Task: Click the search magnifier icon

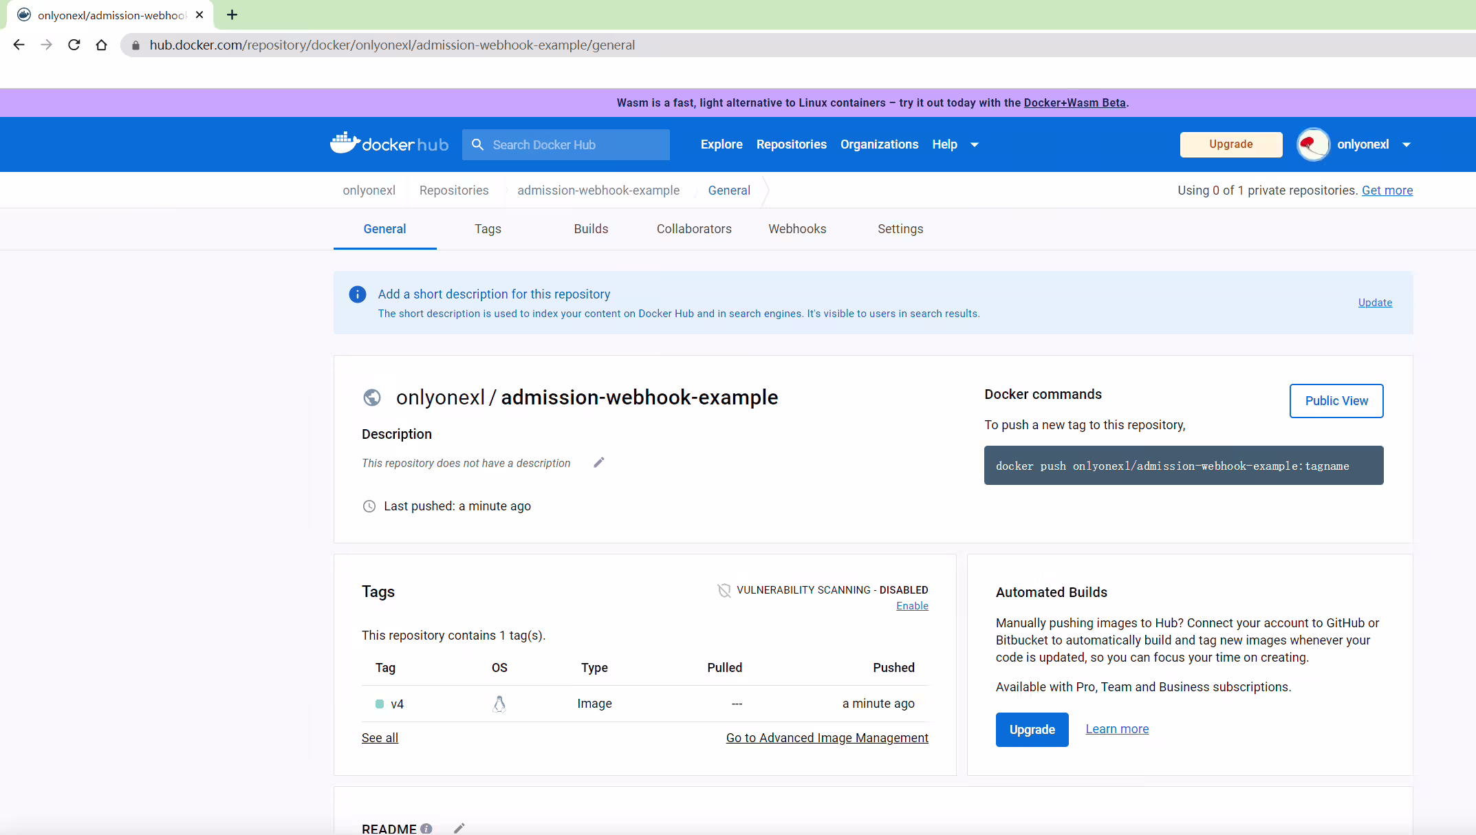Action: coord(477,144)
